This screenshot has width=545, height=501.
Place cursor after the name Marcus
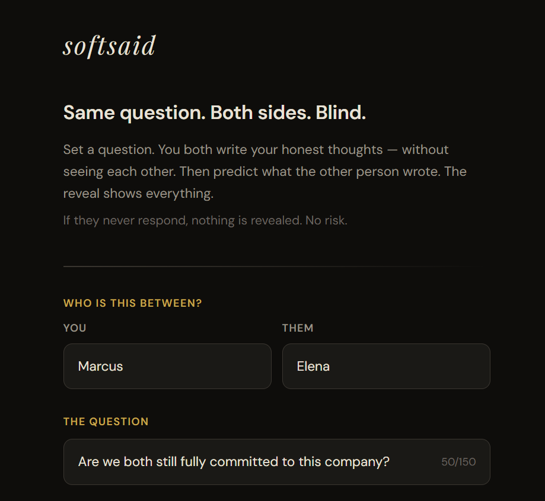125,366
